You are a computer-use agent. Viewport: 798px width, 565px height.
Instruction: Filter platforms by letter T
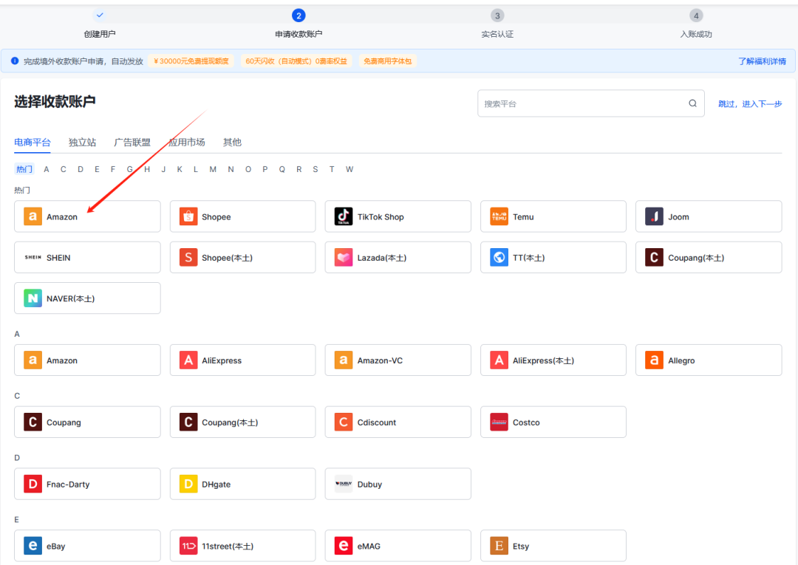click(332, 169)
